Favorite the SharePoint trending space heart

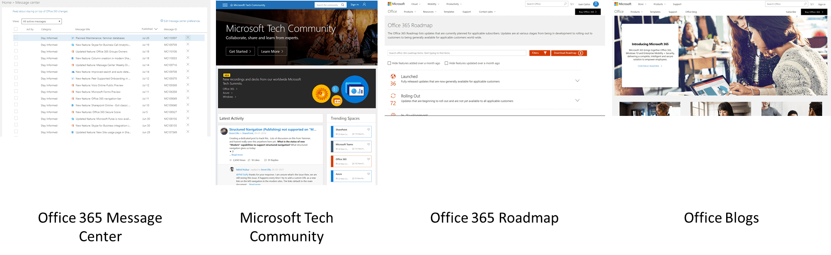(368, 130)
